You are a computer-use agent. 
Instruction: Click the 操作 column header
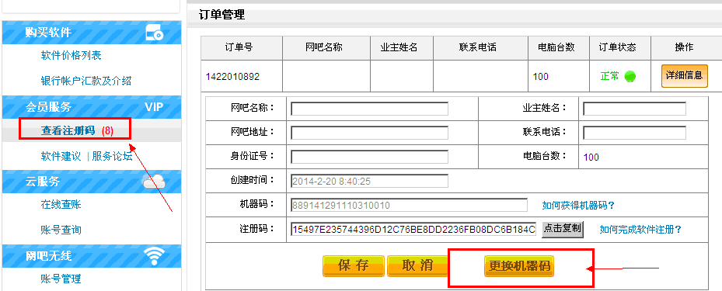[x=684, y=47]
